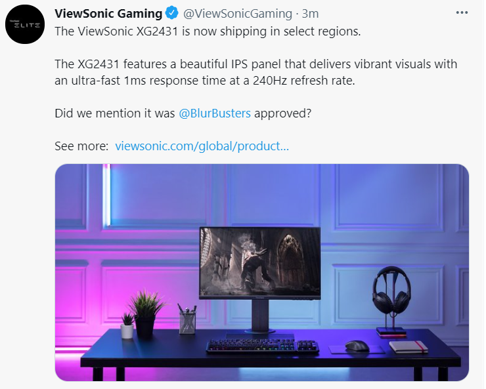The height and width of the screenshot is (389, 486).
Task: Click the gaming mouse on the mousepad
Action: [x=357, y=346]
